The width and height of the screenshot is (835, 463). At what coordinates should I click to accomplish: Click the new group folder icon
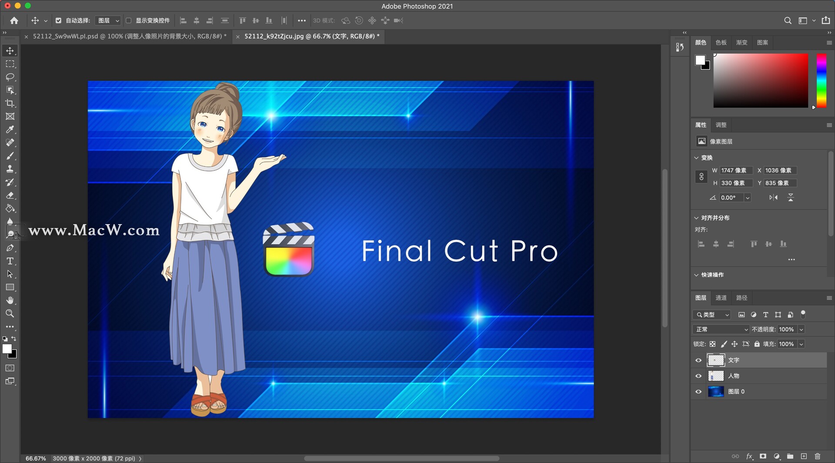tap(790, 456)
